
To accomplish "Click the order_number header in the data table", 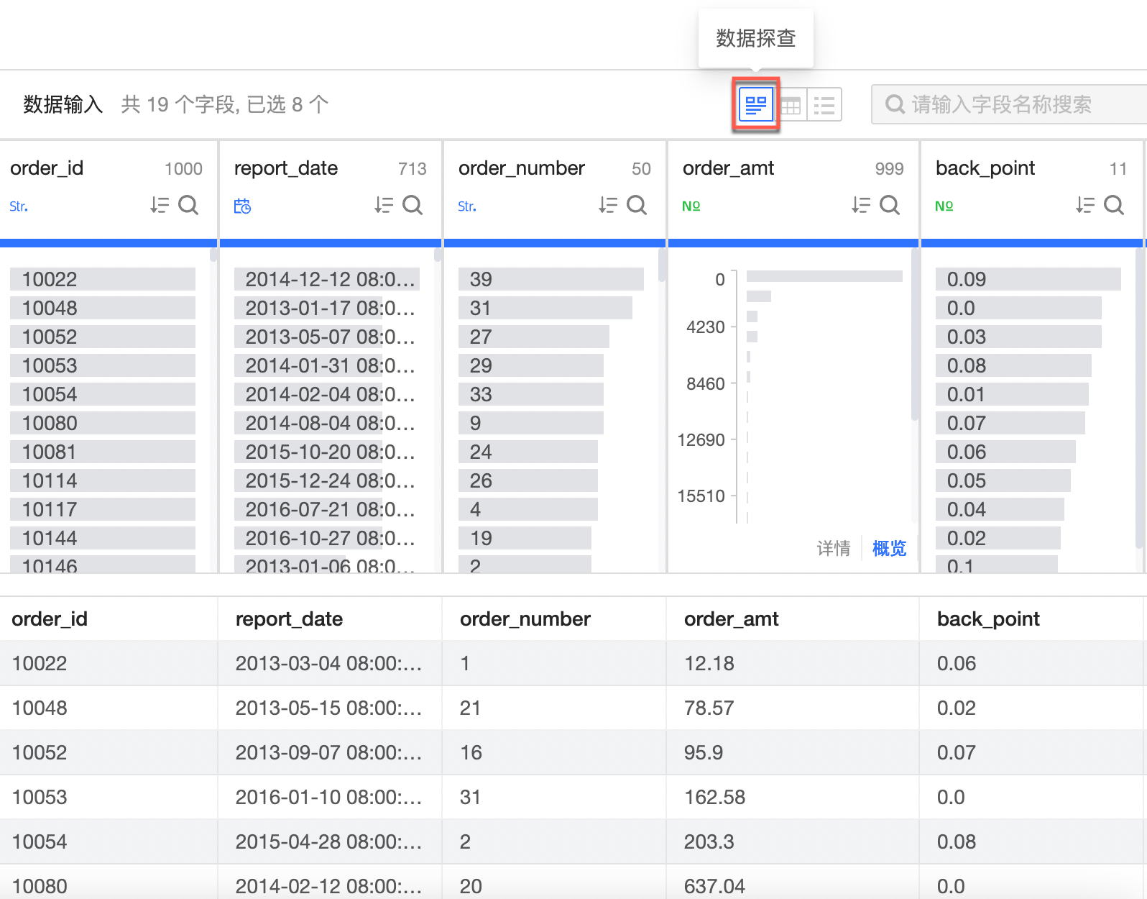I will click(x=525, y=619).
